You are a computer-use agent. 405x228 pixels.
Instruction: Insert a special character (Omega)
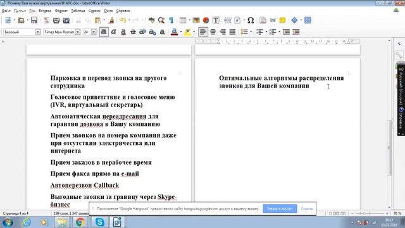point(251,20)
